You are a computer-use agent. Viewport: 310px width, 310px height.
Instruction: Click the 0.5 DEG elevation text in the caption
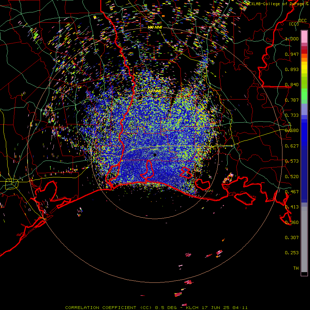tap(166, 308)
